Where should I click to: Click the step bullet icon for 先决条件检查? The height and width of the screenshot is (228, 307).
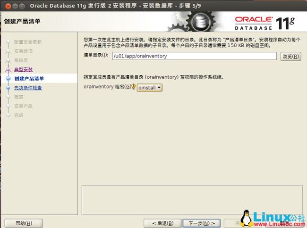tap(8, 88)
